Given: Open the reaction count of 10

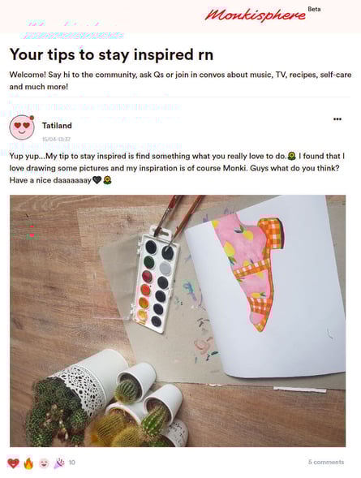Looking at the screenshot, I should 72,463.
